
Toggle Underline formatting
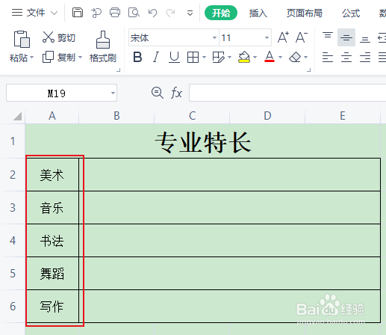(174, 57)
